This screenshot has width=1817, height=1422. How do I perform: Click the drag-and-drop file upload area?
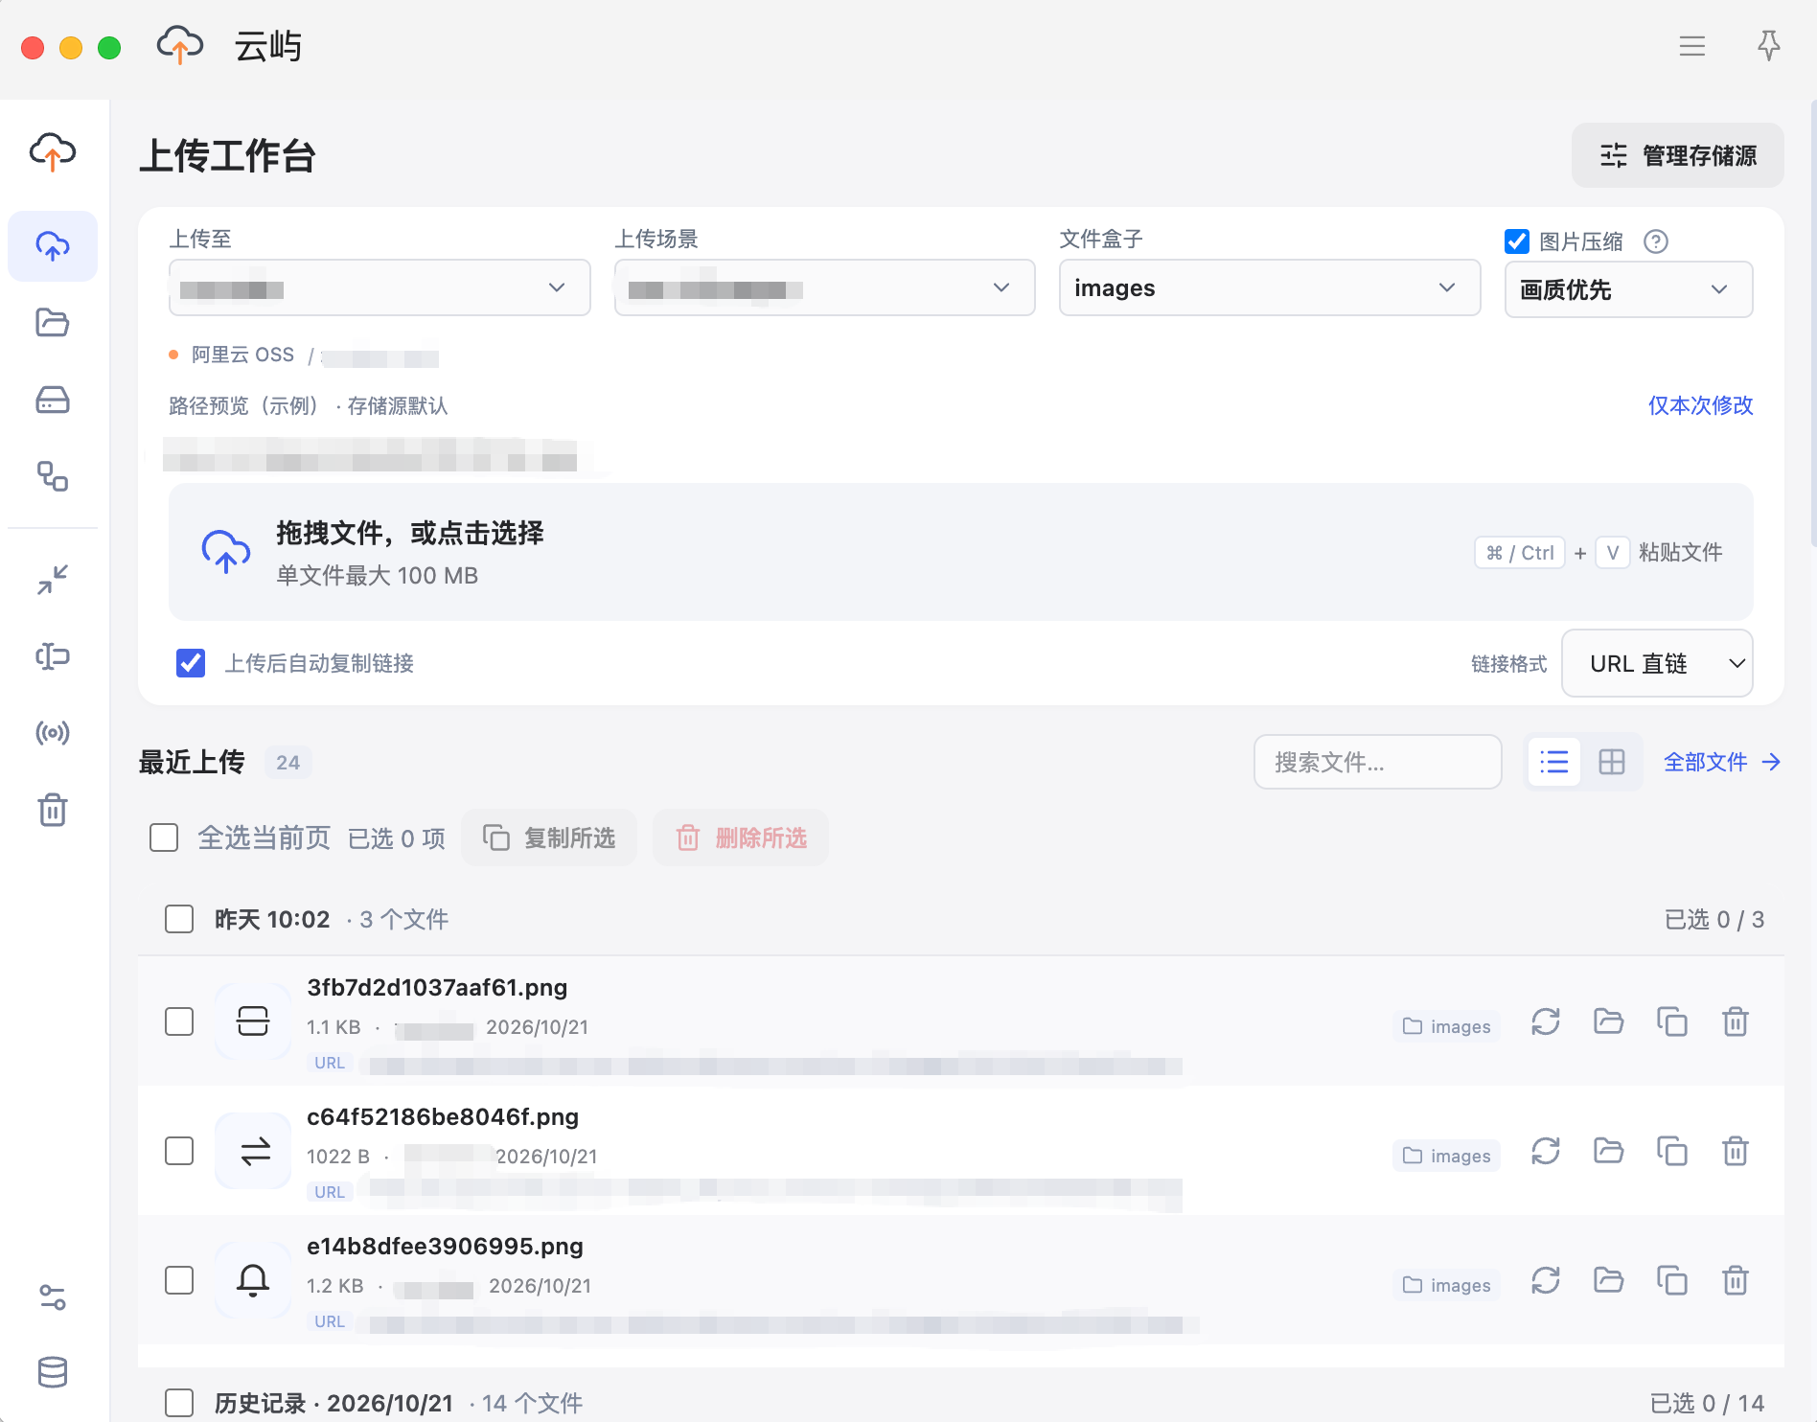click(x=961, y=552)
